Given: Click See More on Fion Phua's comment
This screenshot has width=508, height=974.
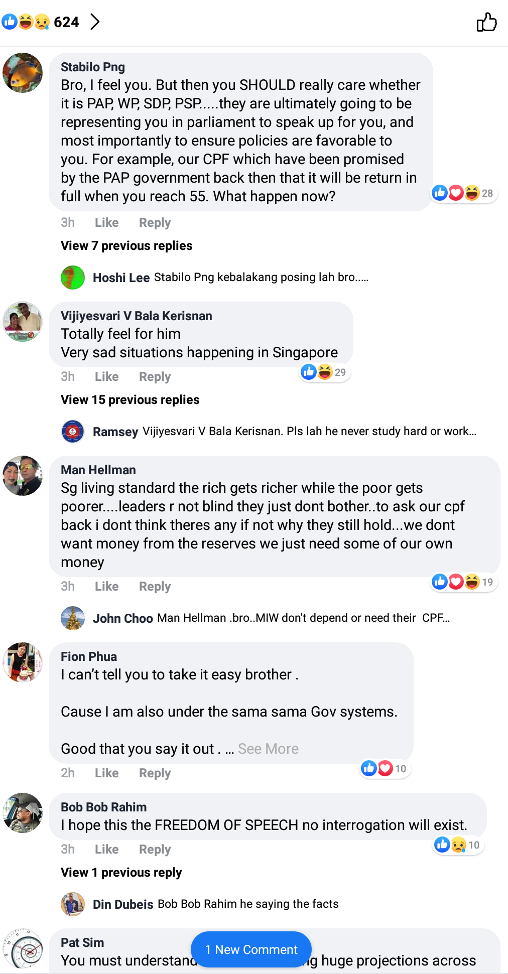Looking at the screenshot, I should point(268,749).
